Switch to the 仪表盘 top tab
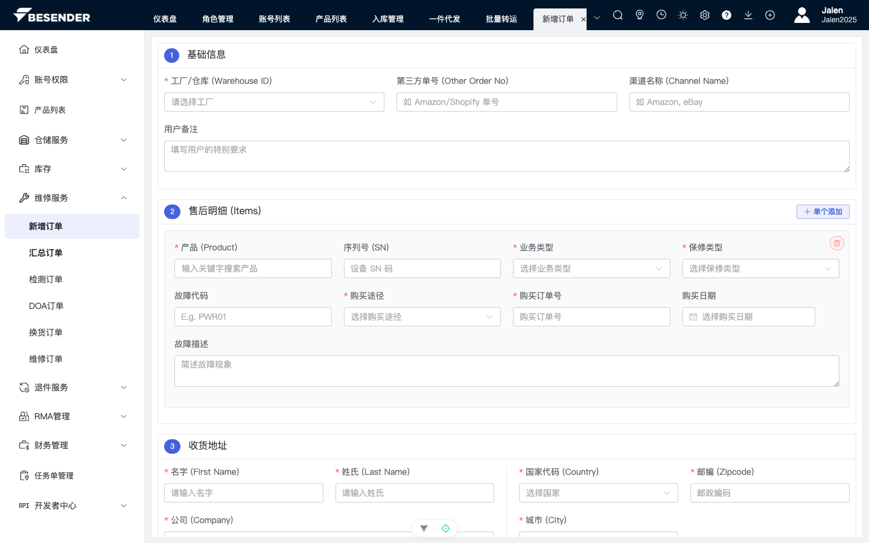 165,19
